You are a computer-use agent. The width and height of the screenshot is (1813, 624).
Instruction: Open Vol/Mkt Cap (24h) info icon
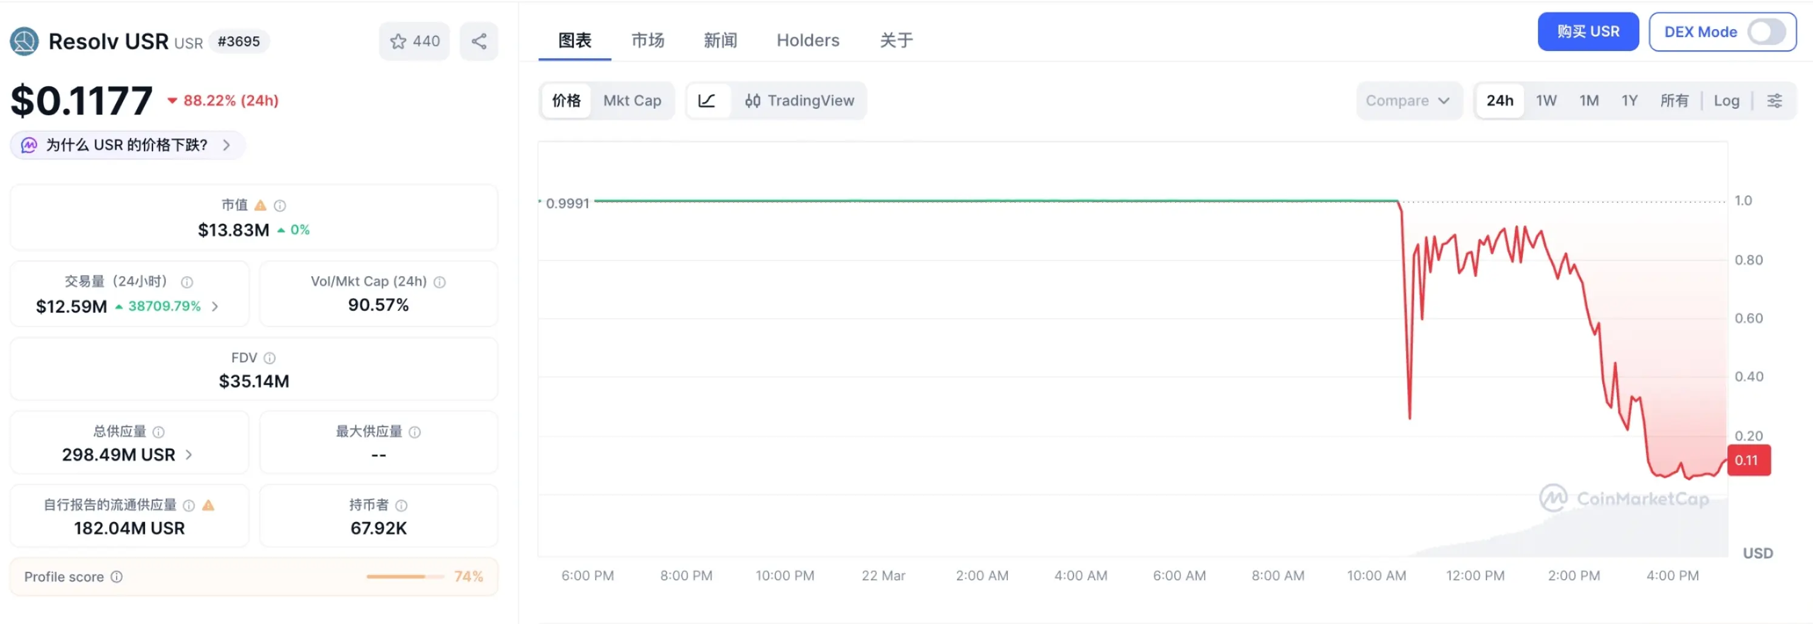[440, 282]
